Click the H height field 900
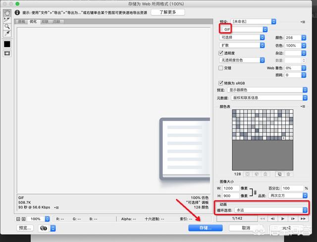This screenshot has width=317, height=242. 231,196
